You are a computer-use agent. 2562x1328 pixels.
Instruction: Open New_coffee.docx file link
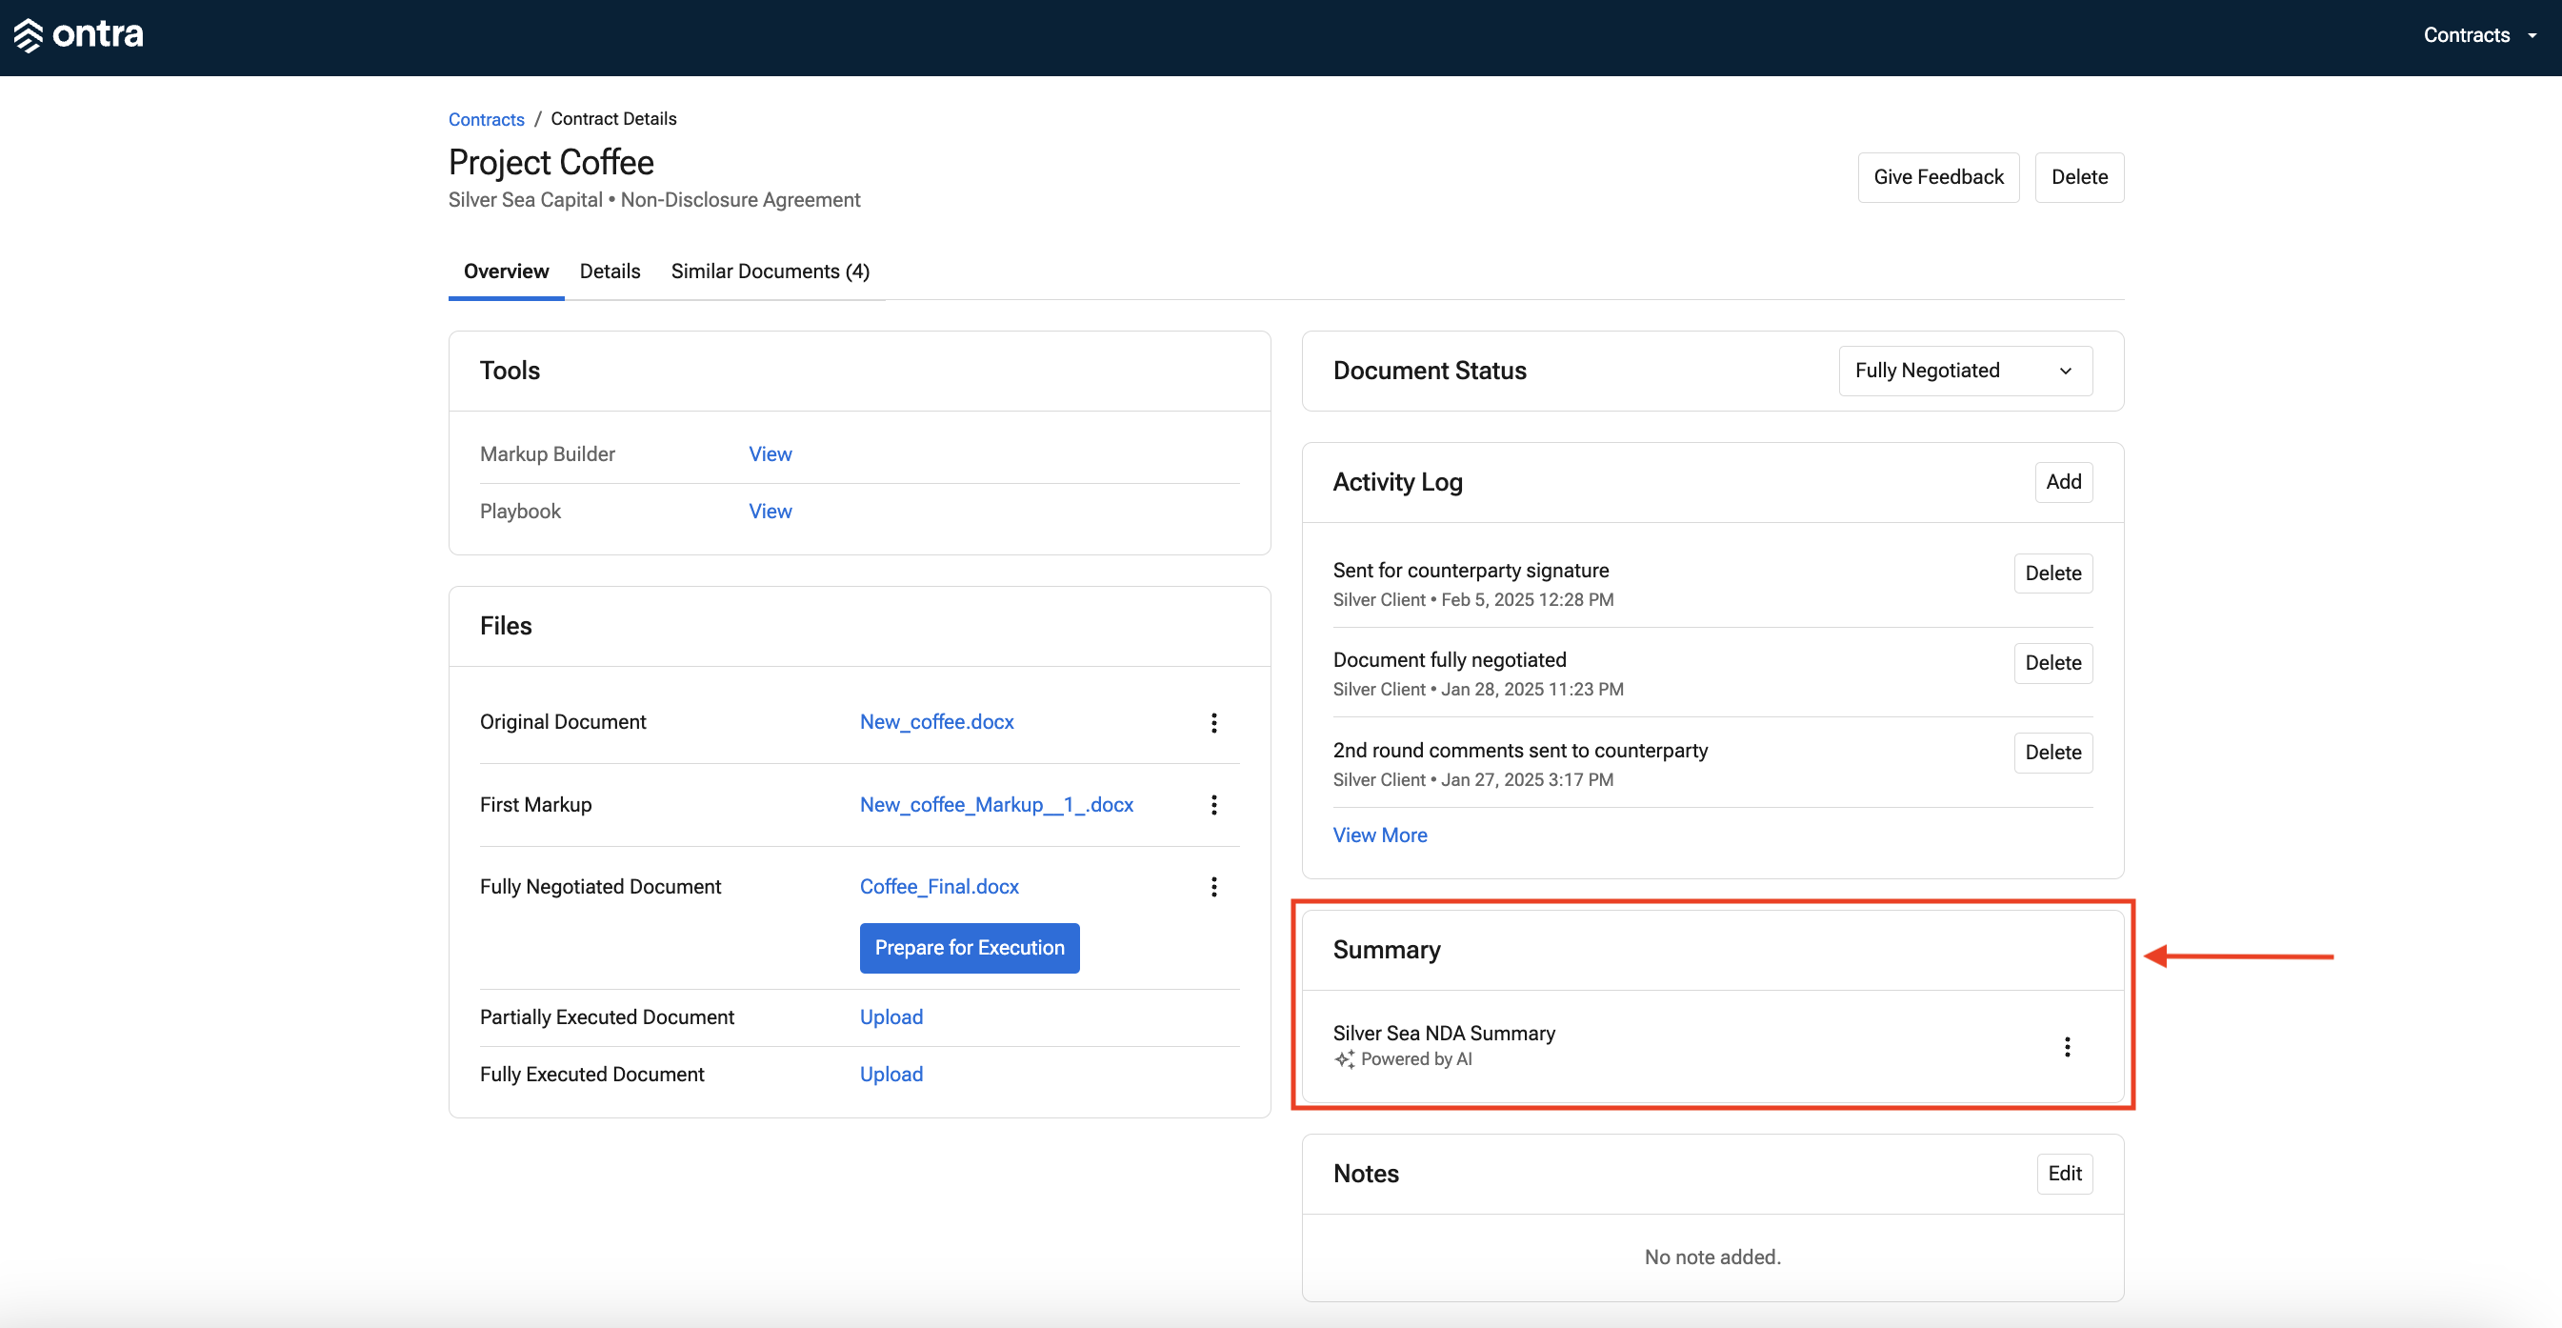[936, 721]
